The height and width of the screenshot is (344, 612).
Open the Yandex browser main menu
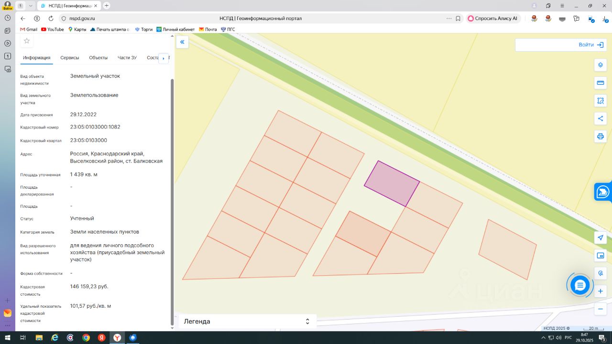pyautogui.click(x=562, y=6)
